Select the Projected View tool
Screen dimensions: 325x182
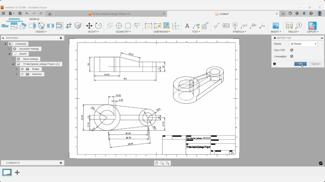(14, 26)
